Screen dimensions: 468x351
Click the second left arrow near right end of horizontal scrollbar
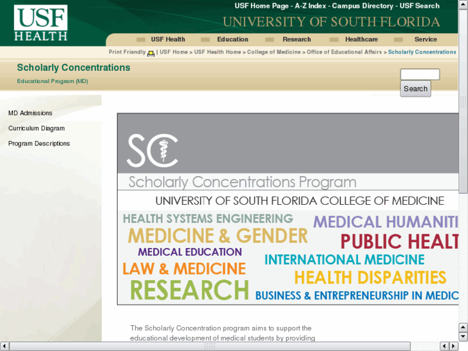point(444,346)
